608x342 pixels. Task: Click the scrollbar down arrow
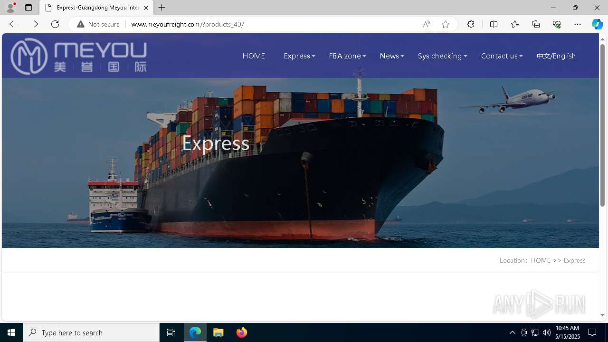pos(602,315)
